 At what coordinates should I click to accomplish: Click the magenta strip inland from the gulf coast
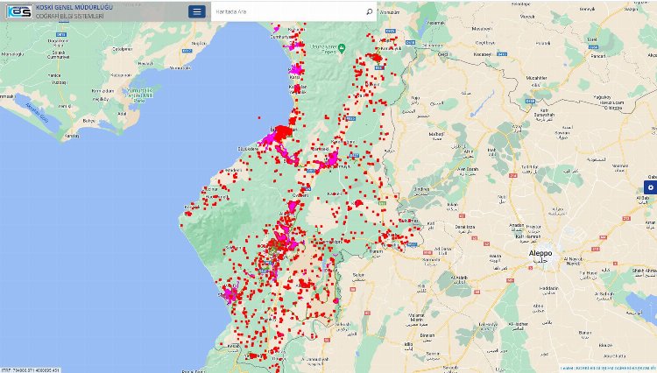pos(327,161)
